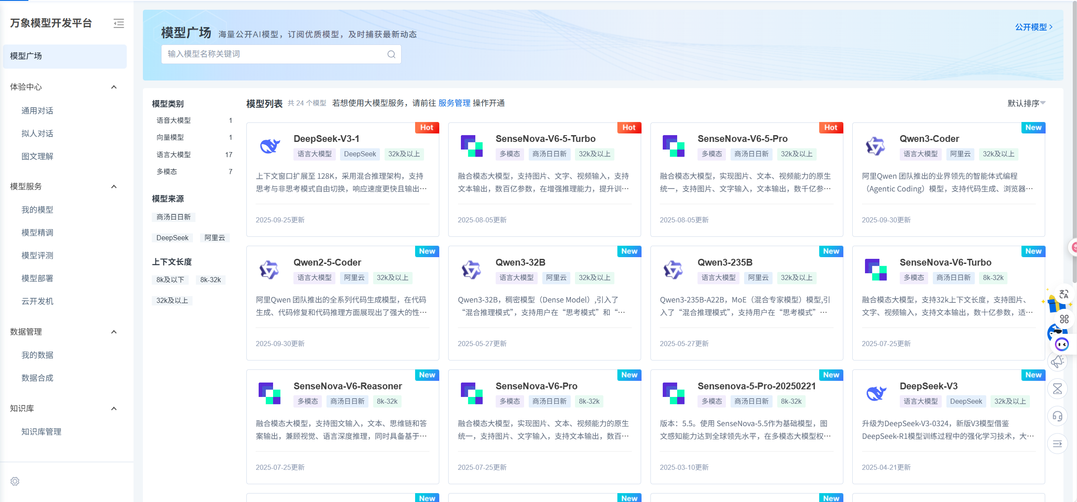The width and height of the screenshot is (1077, 502).
Task: Collapse the sidebar using the collapse icon
Action: pyautogui.click(x=119, y=23)
